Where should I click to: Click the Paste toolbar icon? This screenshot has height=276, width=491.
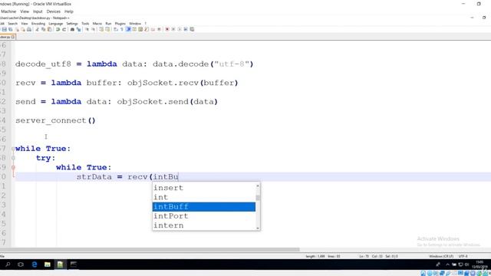pos(49,29)
